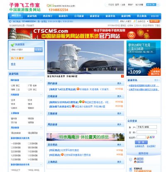Click the 注册 link in top bar

[x=123, y=5]
